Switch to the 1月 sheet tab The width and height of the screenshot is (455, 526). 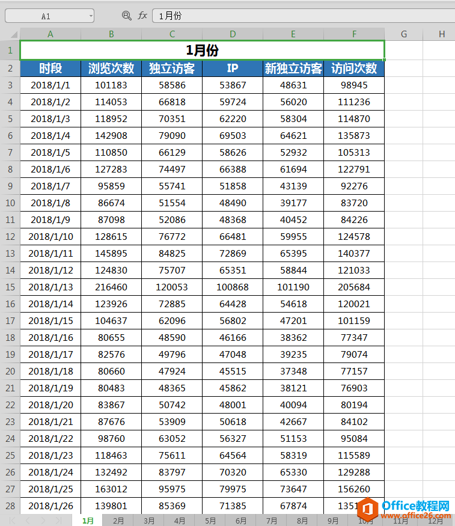[88, 521]
